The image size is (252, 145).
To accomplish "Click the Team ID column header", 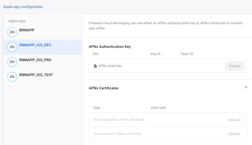I will click(187, 54).
